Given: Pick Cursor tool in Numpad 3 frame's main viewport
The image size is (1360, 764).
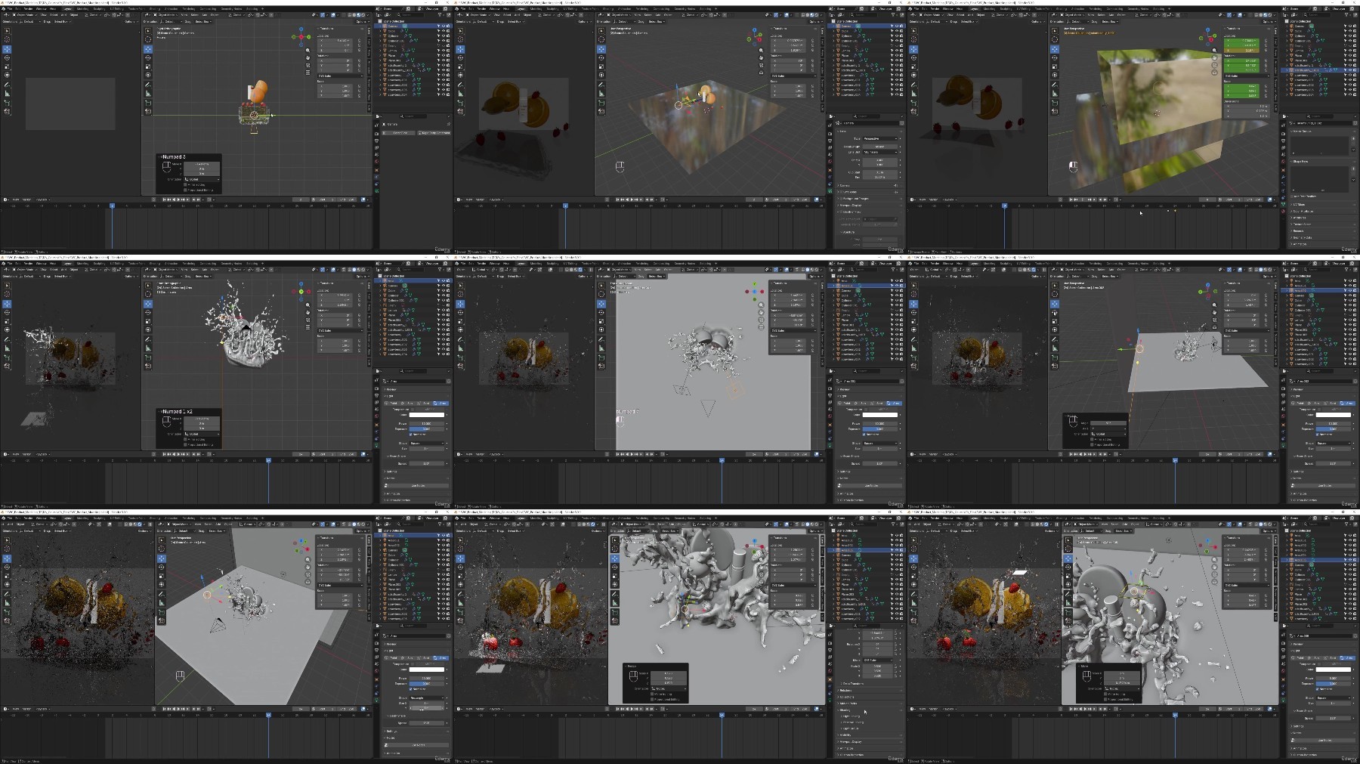Looking at the screenshot, I should [x=149, y=40].
